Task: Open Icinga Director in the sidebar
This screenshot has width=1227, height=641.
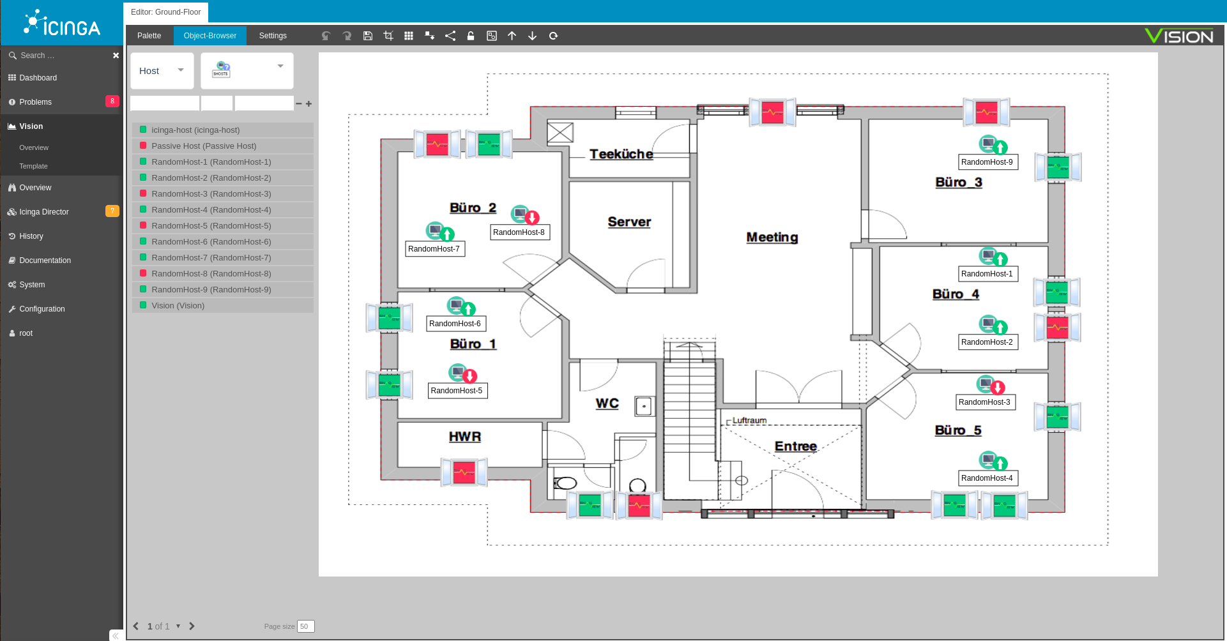Action: (x=44, y=212)
